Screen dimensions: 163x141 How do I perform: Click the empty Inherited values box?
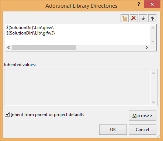(77, 87)
